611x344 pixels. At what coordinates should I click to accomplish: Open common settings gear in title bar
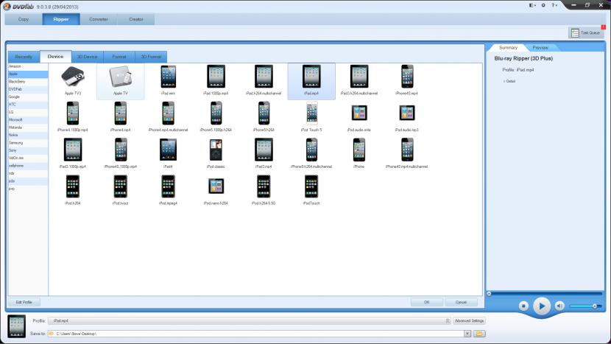pos(543,5)
